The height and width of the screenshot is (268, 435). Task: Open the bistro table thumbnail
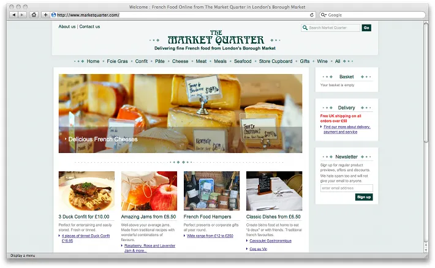click(274, 191)
